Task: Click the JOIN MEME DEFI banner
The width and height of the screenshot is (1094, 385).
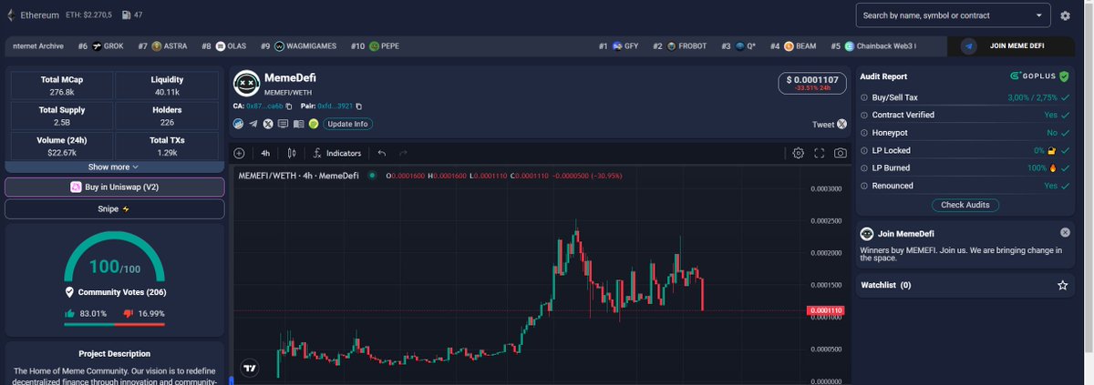Action: (x=1013, y=46)
